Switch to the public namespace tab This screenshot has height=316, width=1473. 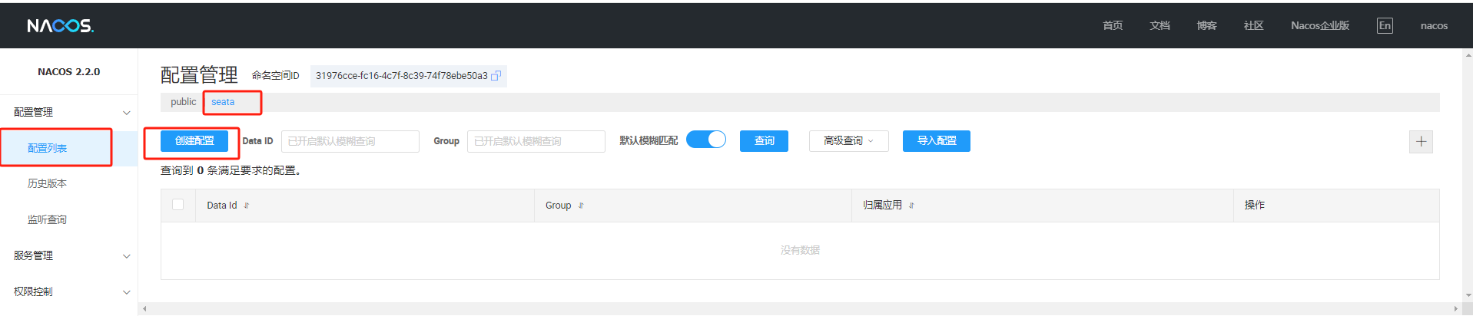tap(184, 101)
